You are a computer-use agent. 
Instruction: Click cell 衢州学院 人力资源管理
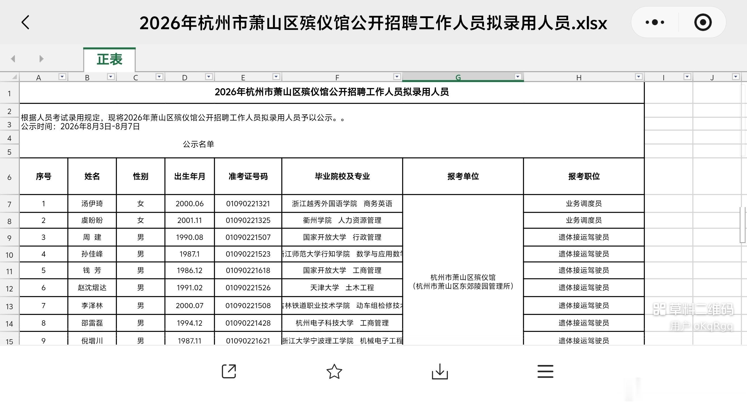coord(342,220)
